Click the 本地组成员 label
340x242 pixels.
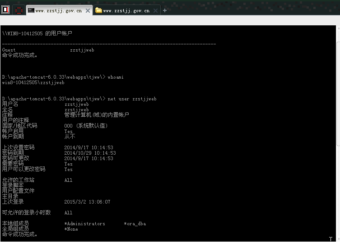click(15, 223)
